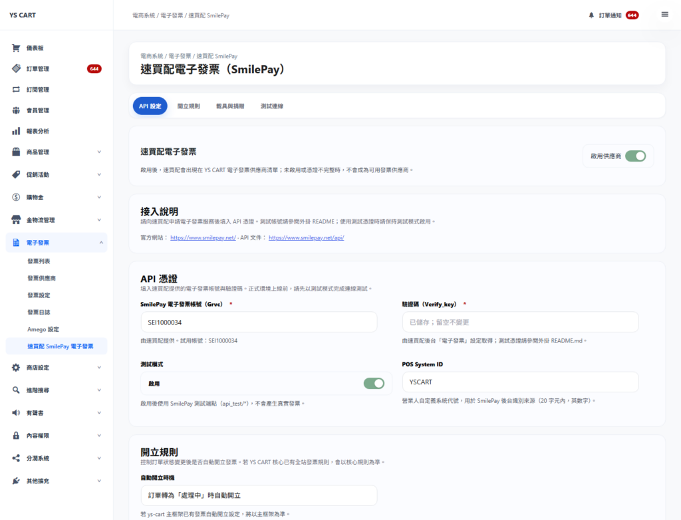The height and width of the screenshot is (520, 681).
Task: Open the smilepay.net/api documentation link
Action: point(306,237)
